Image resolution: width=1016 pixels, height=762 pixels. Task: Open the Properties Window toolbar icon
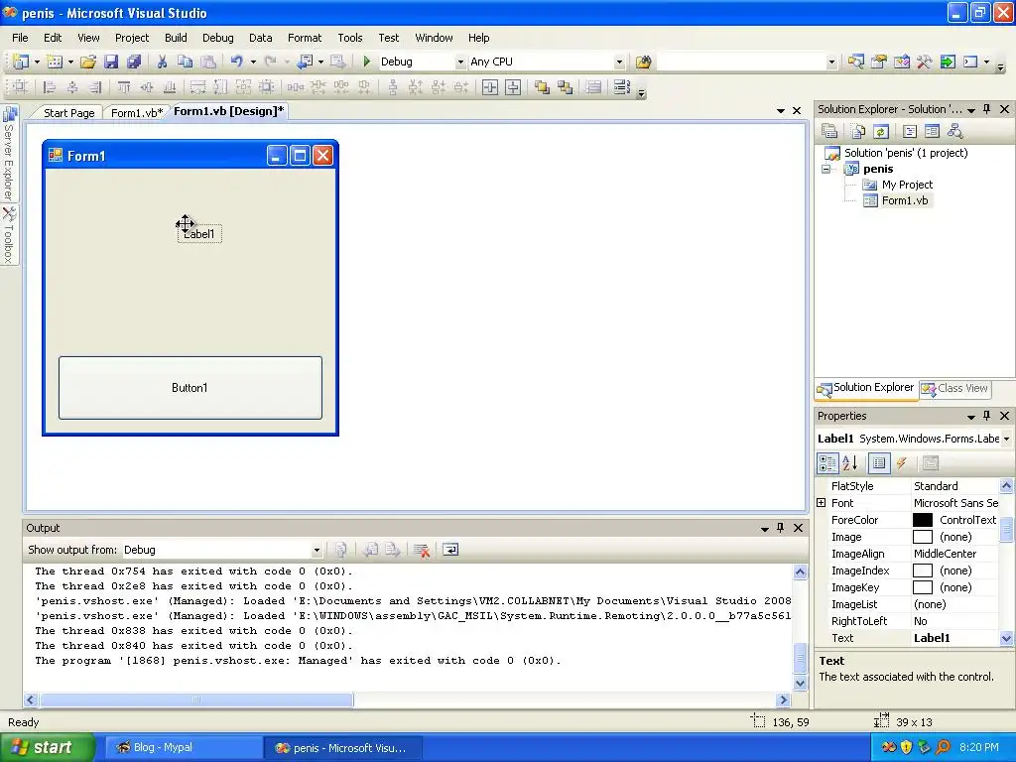(x=879, y=62)
